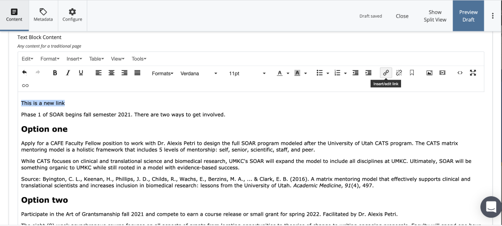The image size is (502, 226).
Task: Redo the last undone edit
Action: (37, 73)
